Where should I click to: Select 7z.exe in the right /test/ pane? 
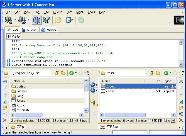click(x=107, y=91)
